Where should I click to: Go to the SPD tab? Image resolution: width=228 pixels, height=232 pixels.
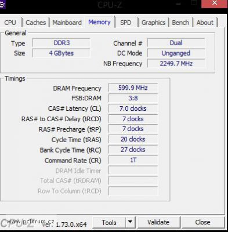(x=126, y=23)
